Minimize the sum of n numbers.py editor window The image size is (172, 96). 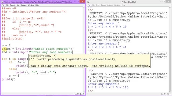(74, 2)
